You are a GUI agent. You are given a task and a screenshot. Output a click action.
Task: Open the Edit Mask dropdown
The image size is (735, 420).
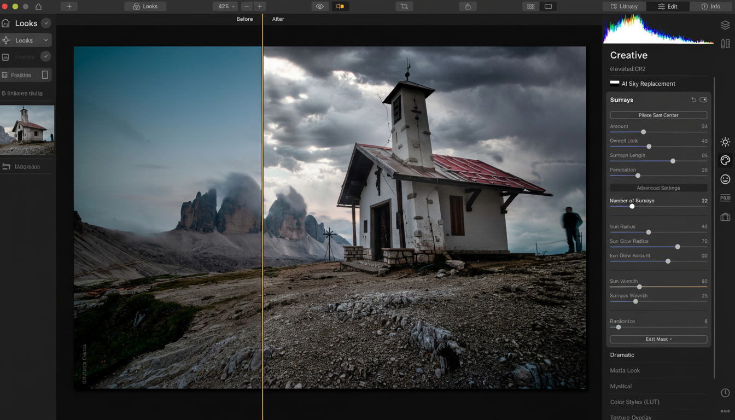pos(658,339)
